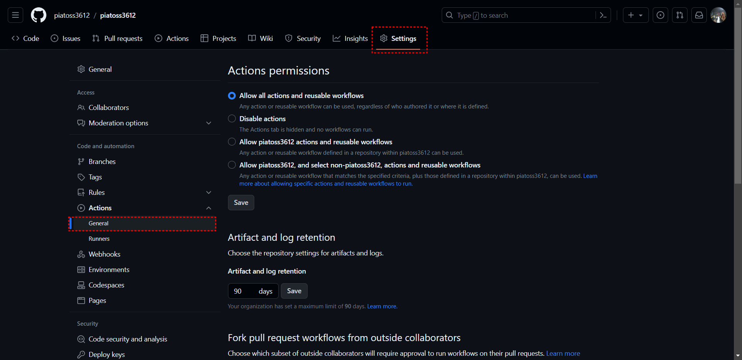Click the gear icon beside sidebar General

[x=81, y=69]
